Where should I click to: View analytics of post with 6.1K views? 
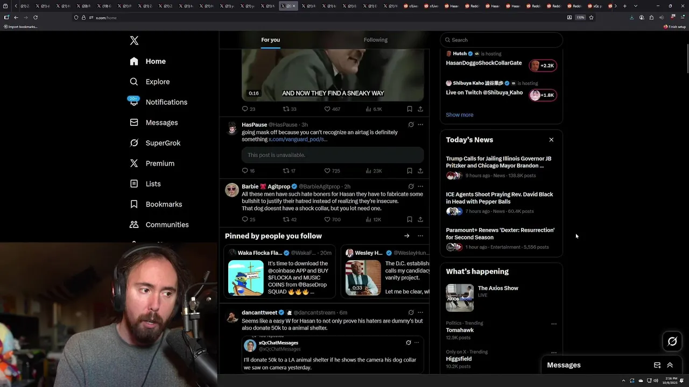tap(374, 109)
